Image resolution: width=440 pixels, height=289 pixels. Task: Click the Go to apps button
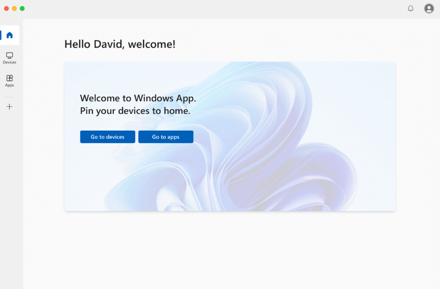[165, 137]
